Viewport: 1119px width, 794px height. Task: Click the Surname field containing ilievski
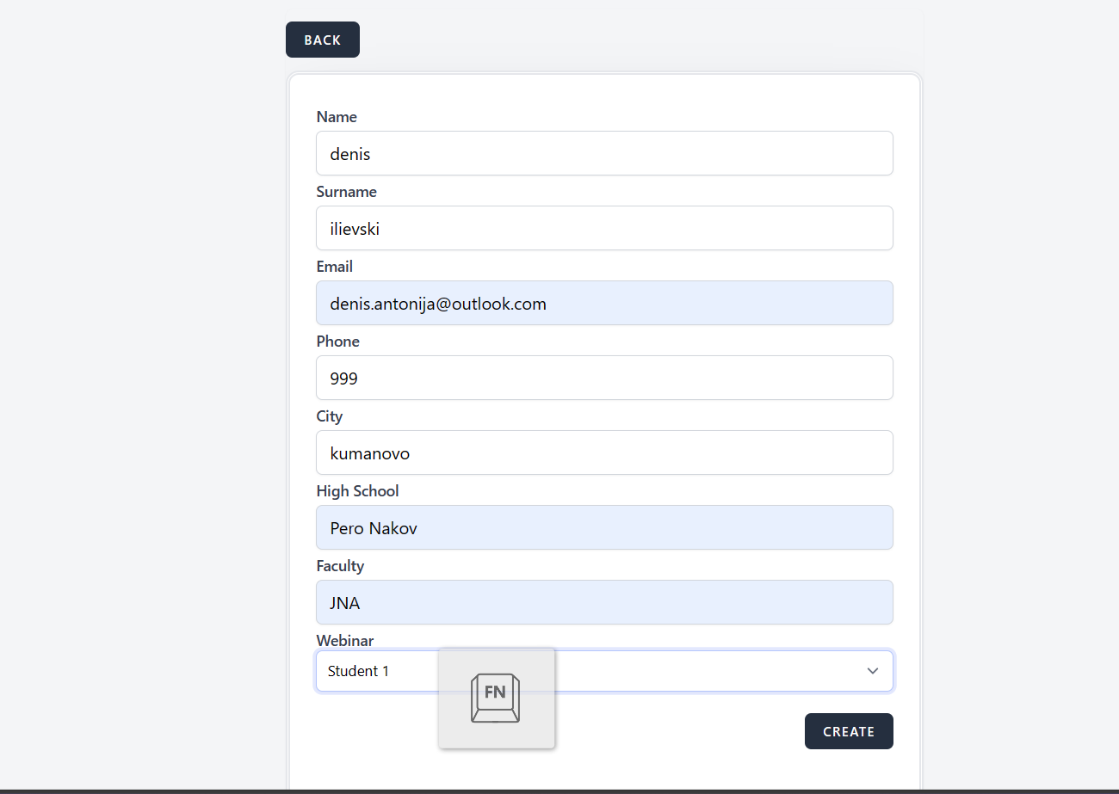click(x=604, y=229)
